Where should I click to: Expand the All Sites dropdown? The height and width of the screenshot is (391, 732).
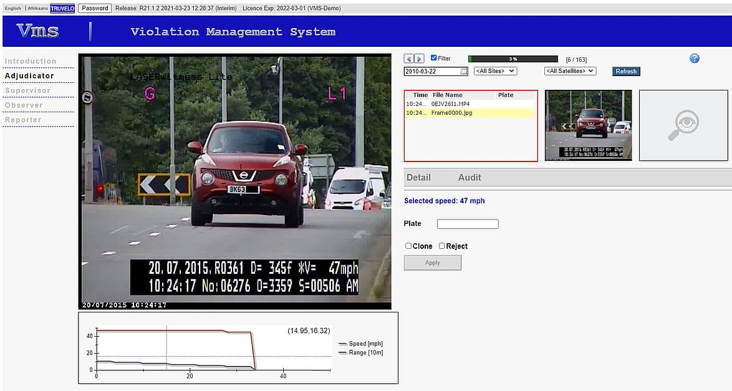(495, 71)
